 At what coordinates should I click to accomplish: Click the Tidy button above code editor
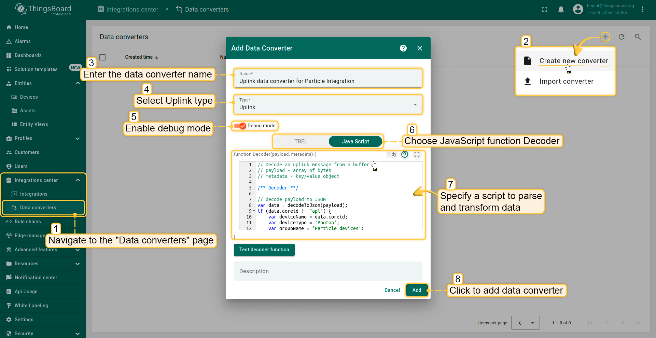(x=392, y=154)
